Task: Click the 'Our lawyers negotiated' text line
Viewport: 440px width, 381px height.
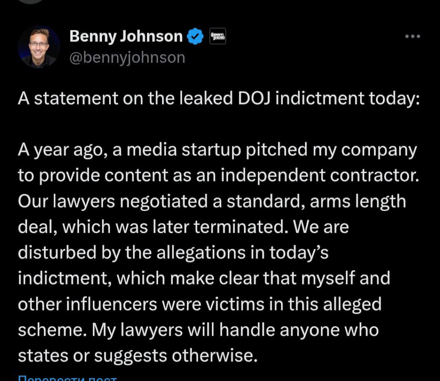Action: pyautogui.click(x=212, y=201)
